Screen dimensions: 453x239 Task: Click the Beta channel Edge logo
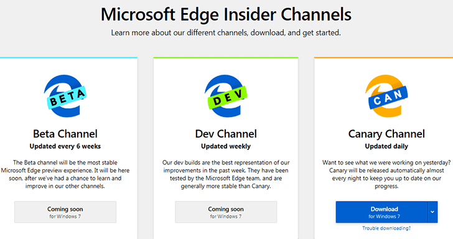[x=65, y=96]
